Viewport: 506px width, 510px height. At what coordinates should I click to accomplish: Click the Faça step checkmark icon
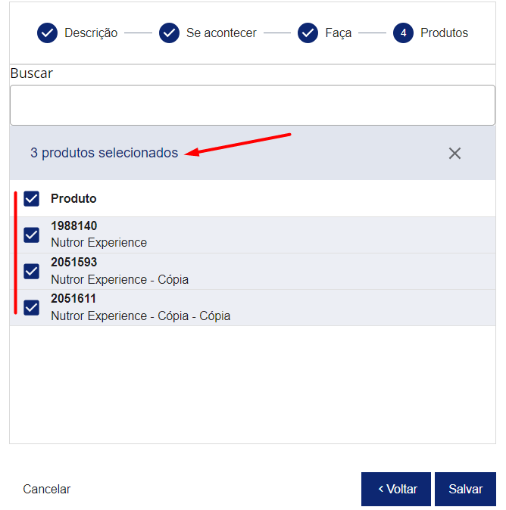coord(308,33)
